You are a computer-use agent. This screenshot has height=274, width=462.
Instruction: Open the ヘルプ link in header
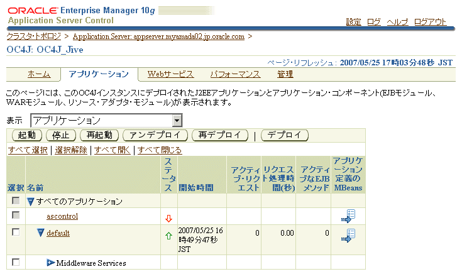click(397, 22)
